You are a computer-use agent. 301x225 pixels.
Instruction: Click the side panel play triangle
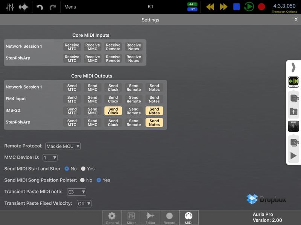293,156
